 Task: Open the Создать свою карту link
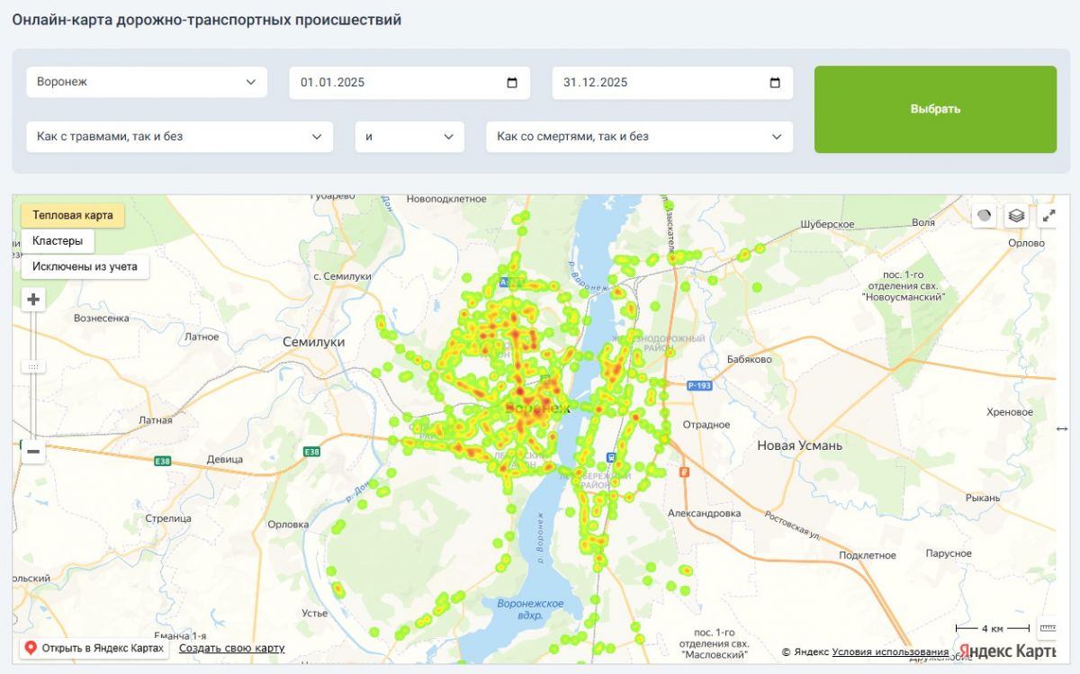(x=231, y=648)
